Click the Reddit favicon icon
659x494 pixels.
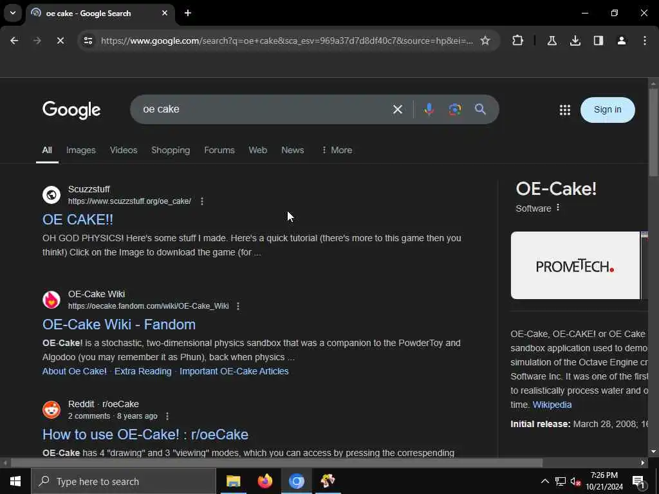pyautogui.click(x=51, y=410)
